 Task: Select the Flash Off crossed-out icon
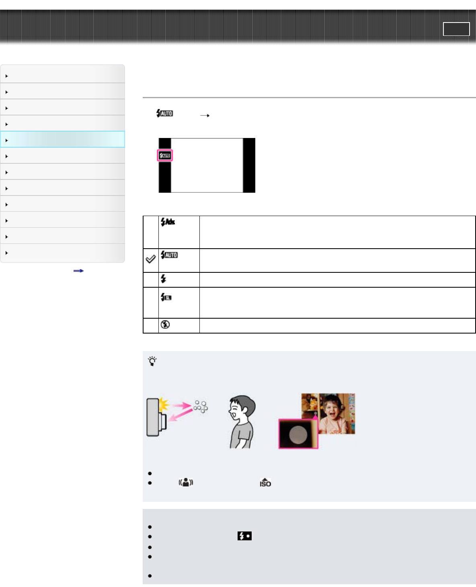(165, 324)
